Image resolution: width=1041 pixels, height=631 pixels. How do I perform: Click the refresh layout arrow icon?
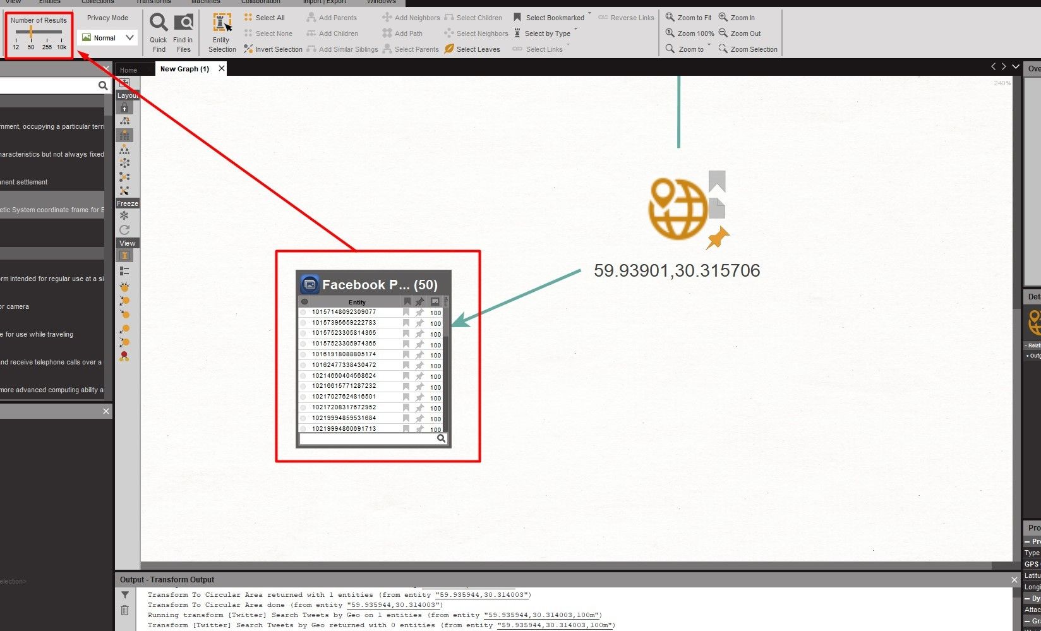click(x=124, y=230)
